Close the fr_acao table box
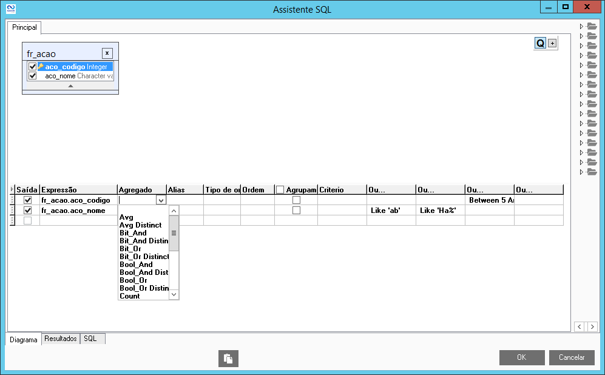This screenshot has width=605, height=375. click(107, 53)
